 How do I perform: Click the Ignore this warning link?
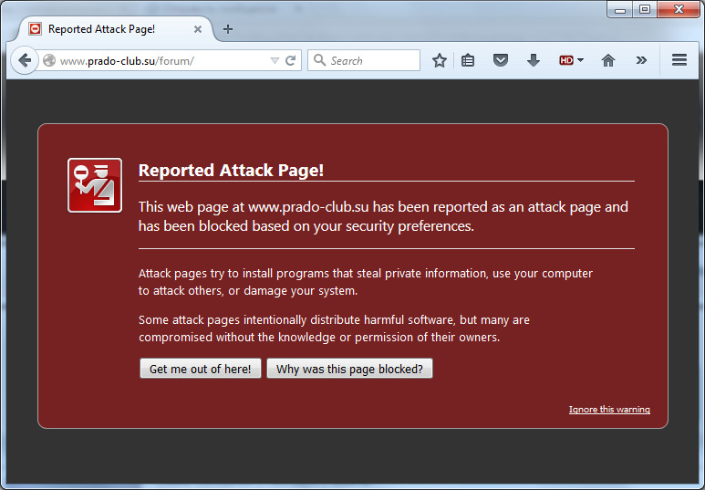[609, 410]
